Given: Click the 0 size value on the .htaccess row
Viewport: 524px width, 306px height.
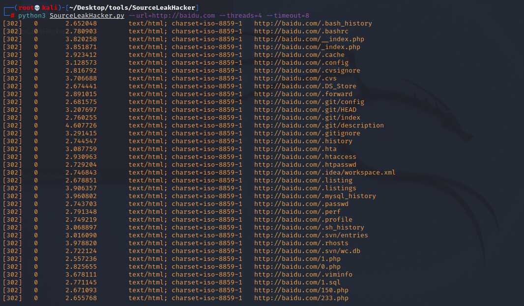Looking at the screenshot, I should tap(36, 156).
